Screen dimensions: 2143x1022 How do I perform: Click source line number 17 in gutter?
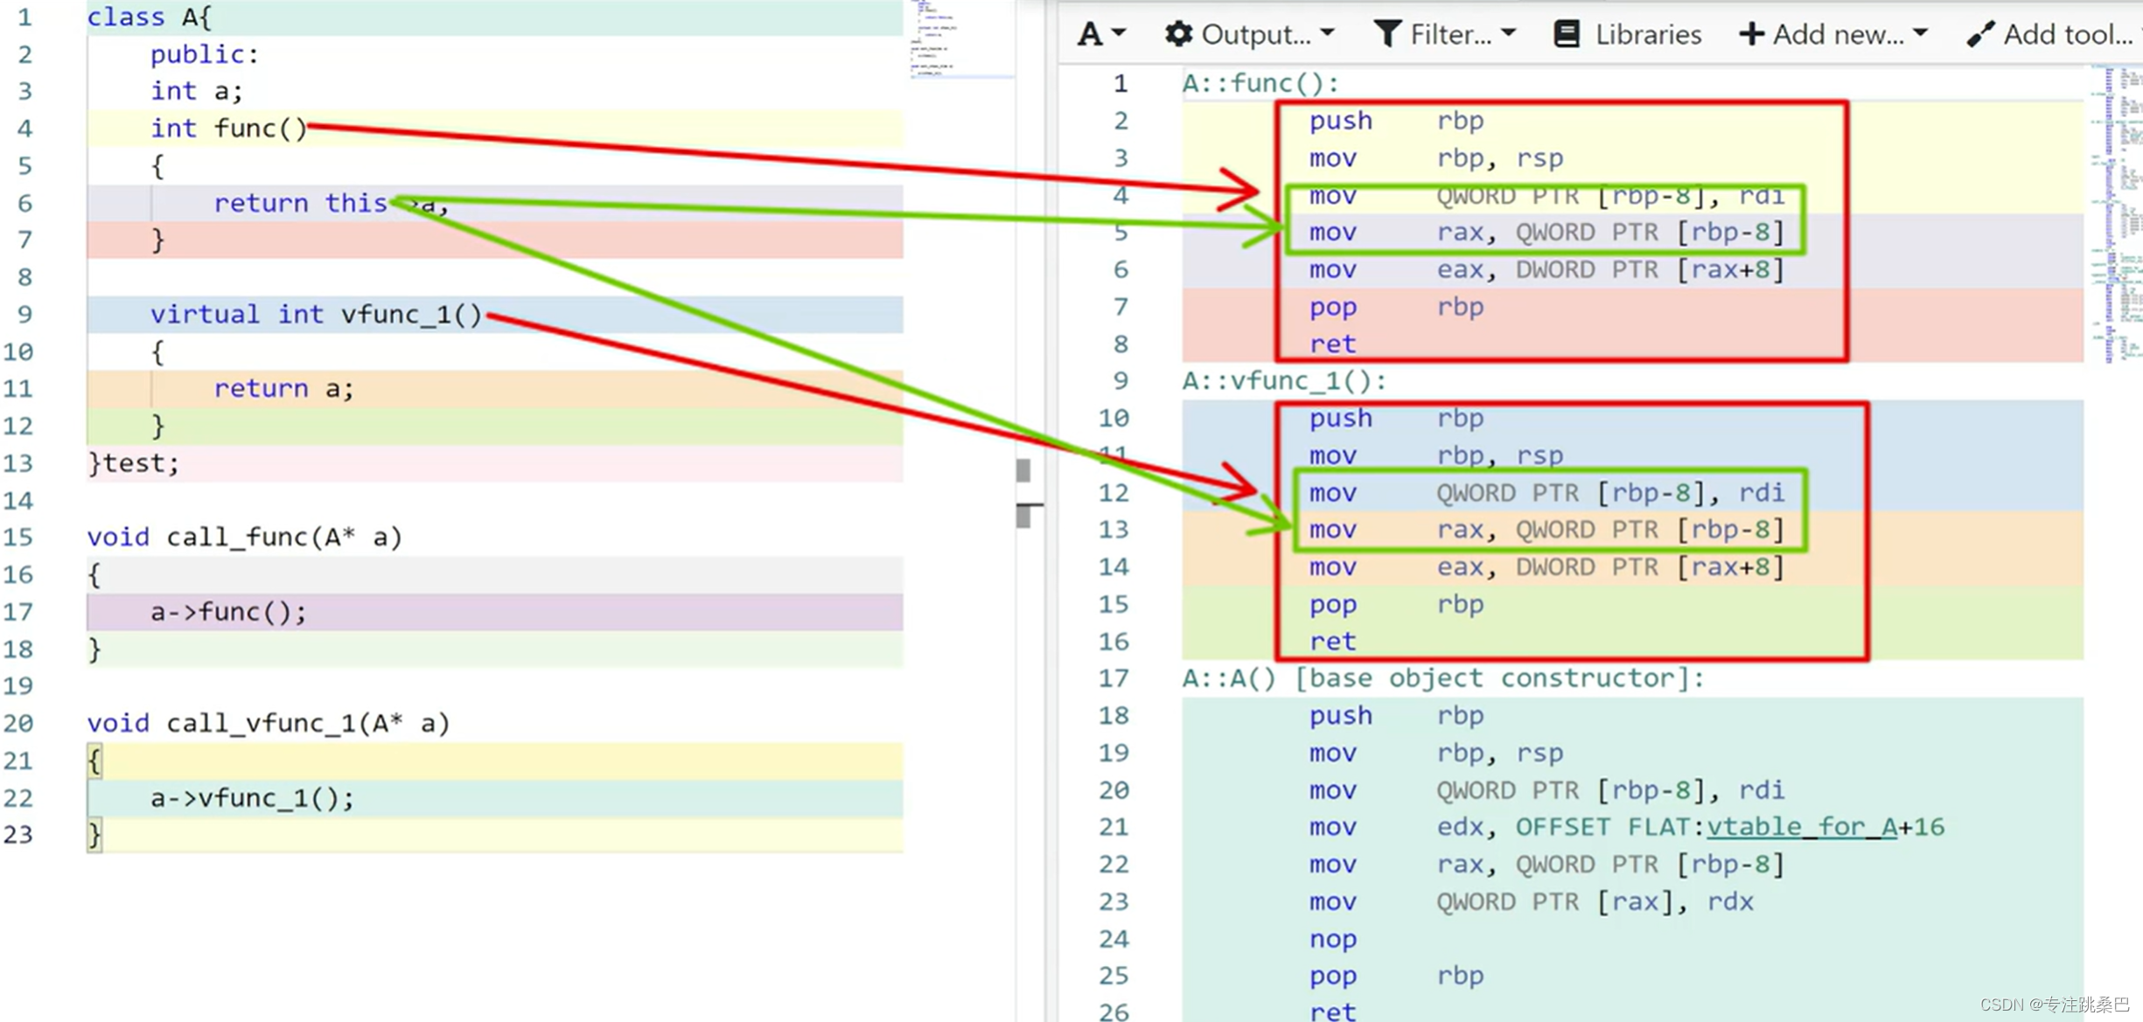click(18, 612)
